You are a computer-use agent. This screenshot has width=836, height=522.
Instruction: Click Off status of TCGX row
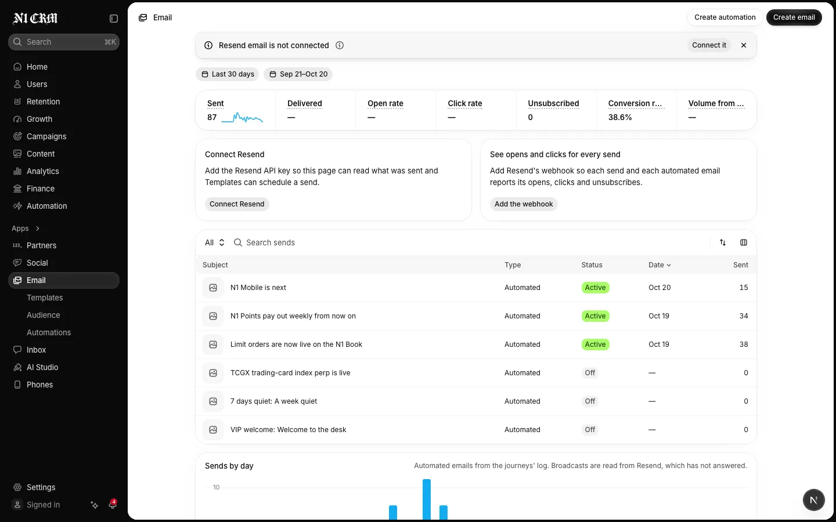click(590, 373)
